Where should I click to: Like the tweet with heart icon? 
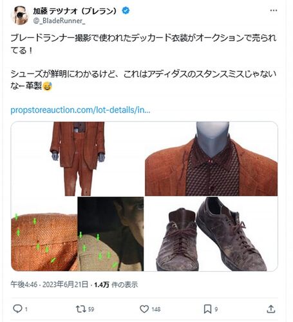coord(144,309)
